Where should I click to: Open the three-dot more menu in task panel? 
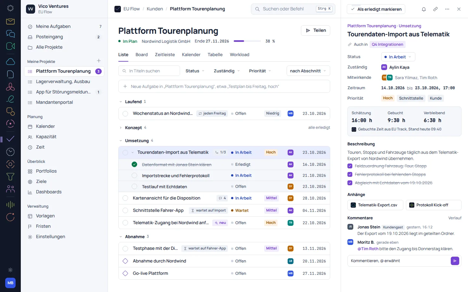(x=447, y=9)
